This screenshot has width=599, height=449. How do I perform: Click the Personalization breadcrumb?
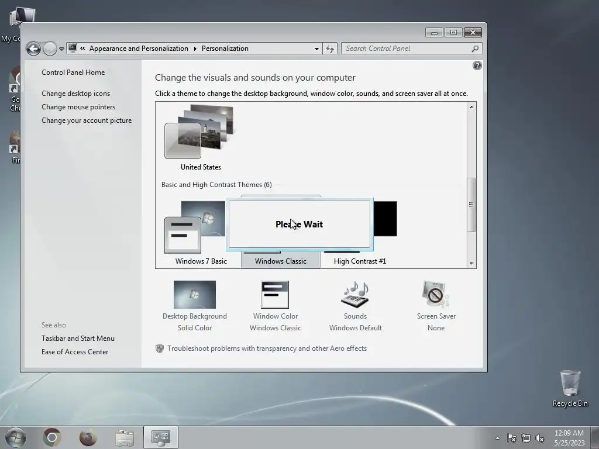point(225,49)
